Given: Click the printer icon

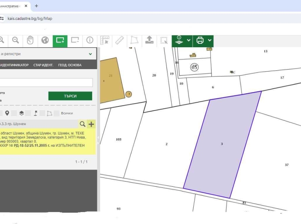Looking at the screenshot, I should pos(200,40).
